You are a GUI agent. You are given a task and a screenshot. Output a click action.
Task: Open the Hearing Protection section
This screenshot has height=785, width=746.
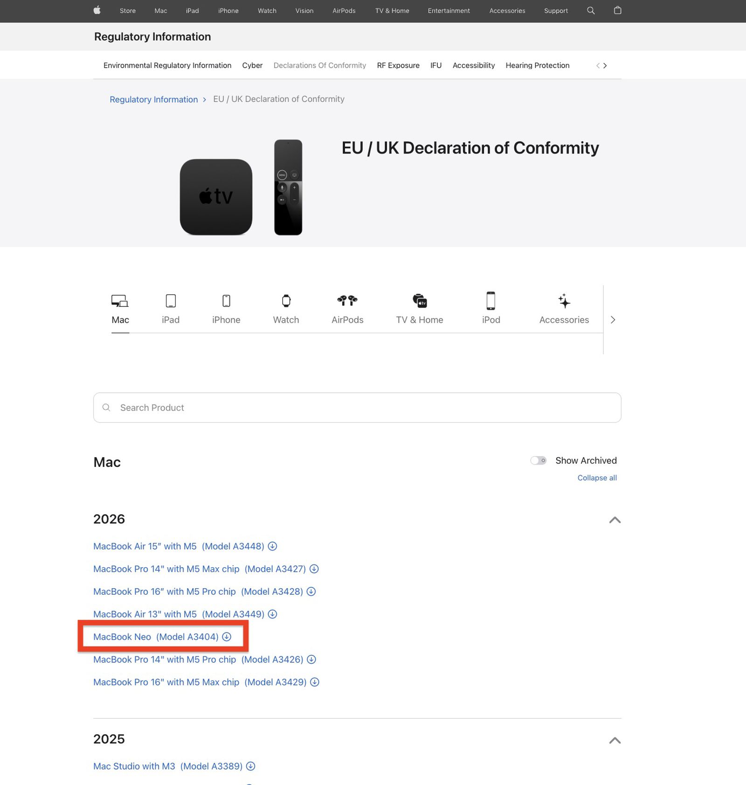point(537,65)
